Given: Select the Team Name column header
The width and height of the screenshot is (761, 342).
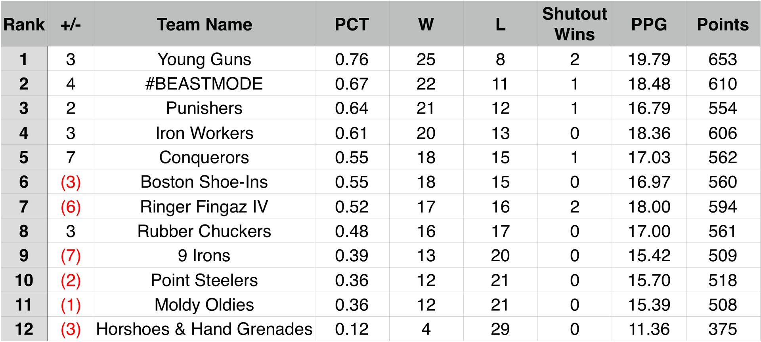Looking at the screenshot, I should click(x=204, y=25).
